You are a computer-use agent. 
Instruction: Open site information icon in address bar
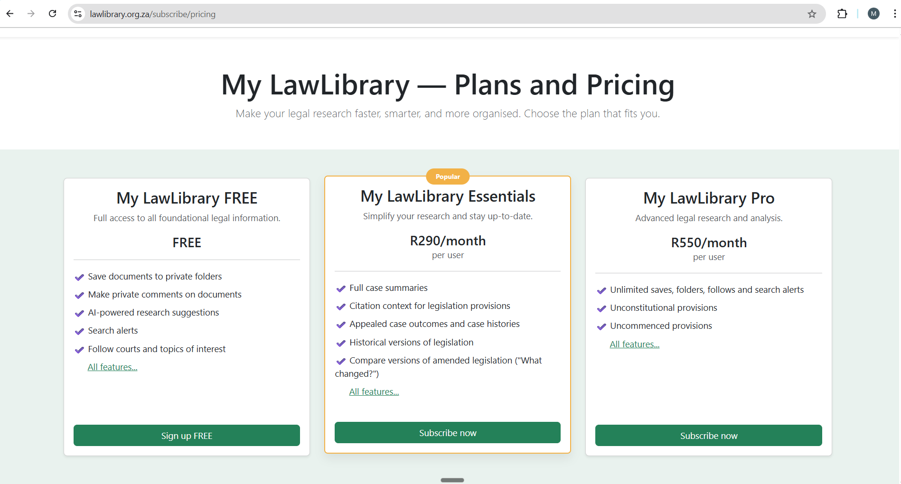click(78, 14)
